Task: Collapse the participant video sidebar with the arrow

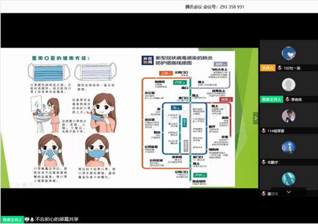Action: [256, 118]
